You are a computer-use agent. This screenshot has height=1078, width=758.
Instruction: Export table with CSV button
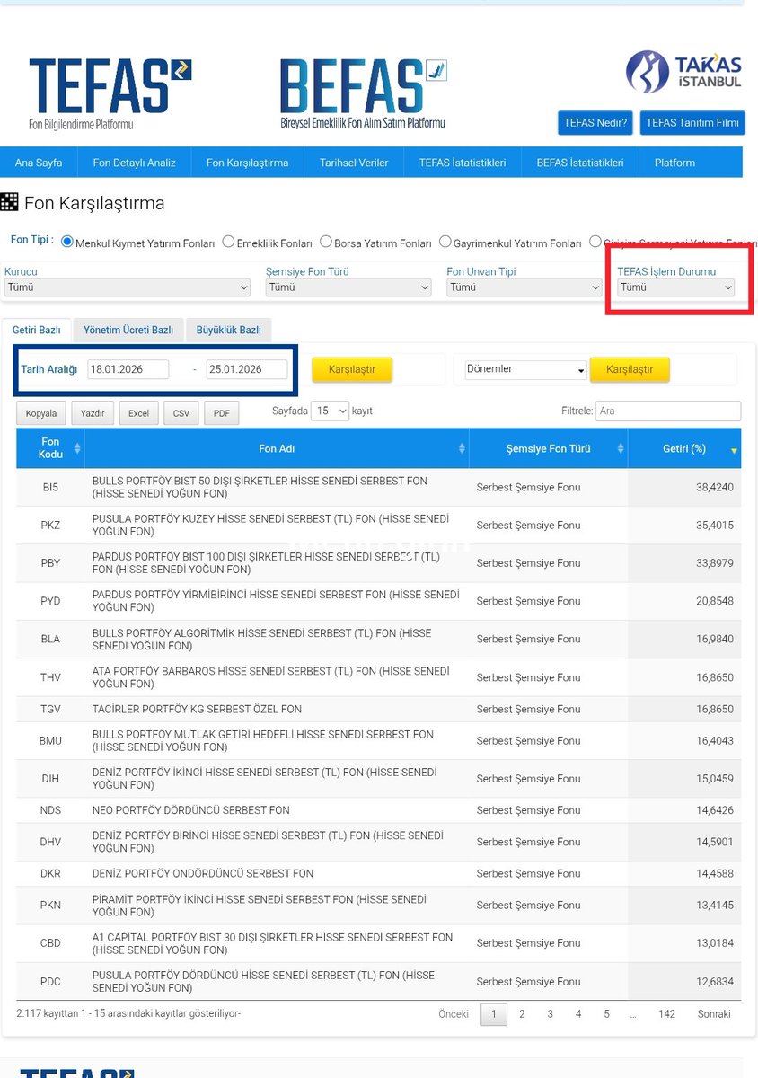tap(181, 413)
